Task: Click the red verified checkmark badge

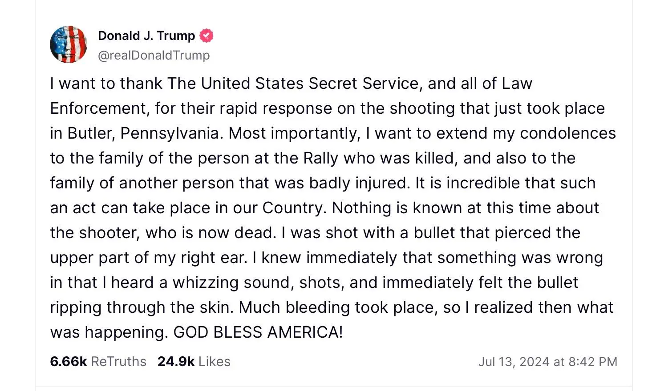Action: click(206, 36)
